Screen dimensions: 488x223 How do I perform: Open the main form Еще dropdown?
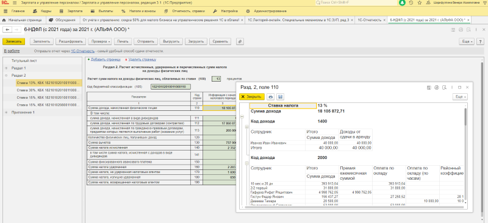(467, 41)
